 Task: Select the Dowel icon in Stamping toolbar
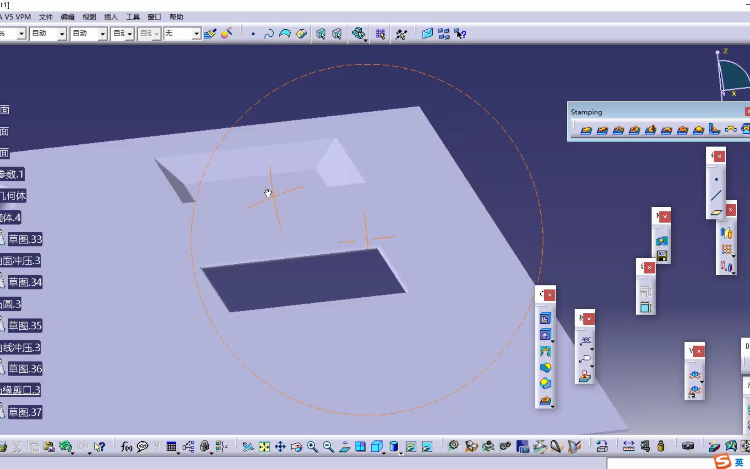coord(731,130)
